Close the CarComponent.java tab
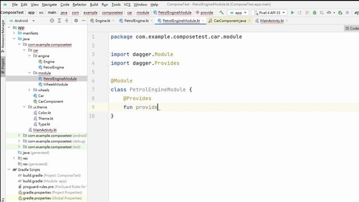359x202 pixels. [249, 21]
